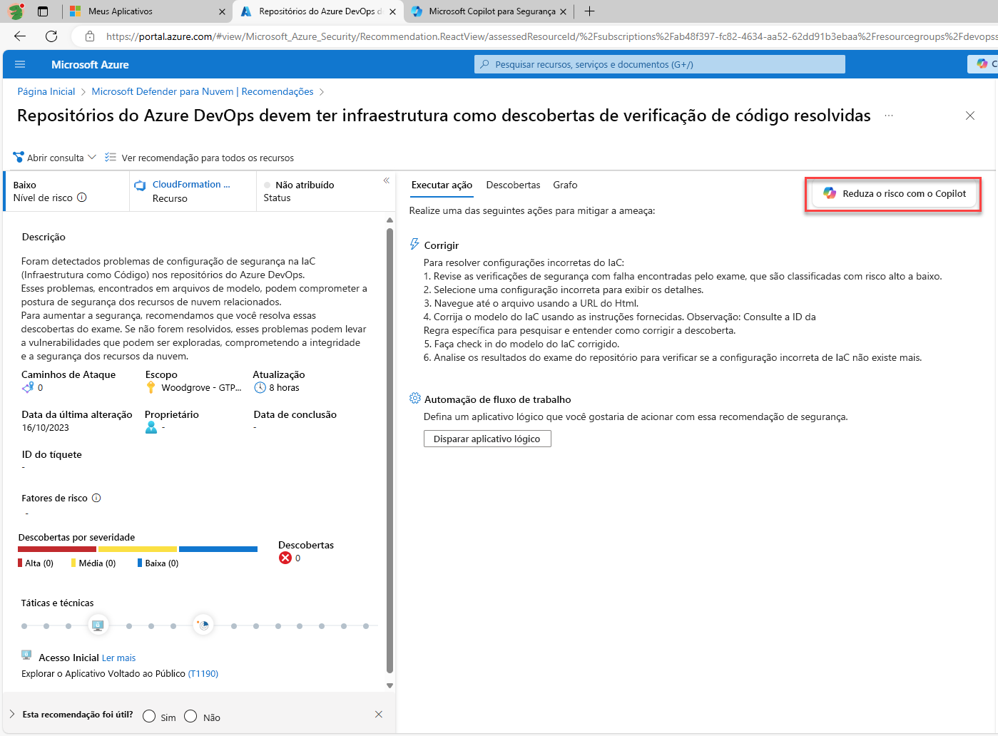
Task: Click the clock icon next to 8 horas
Action: 260,387
